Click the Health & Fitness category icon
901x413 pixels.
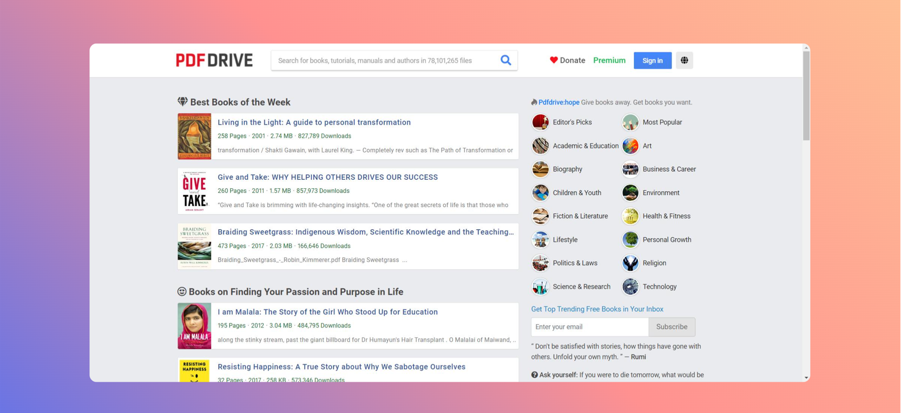tap(630, 216)
